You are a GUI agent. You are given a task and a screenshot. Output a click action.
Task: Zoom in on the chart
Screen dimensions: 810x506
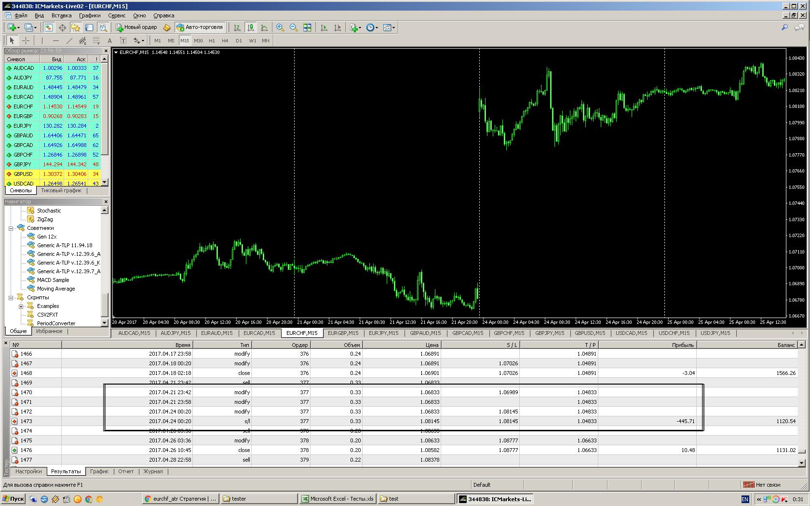(x=280, y=27)
